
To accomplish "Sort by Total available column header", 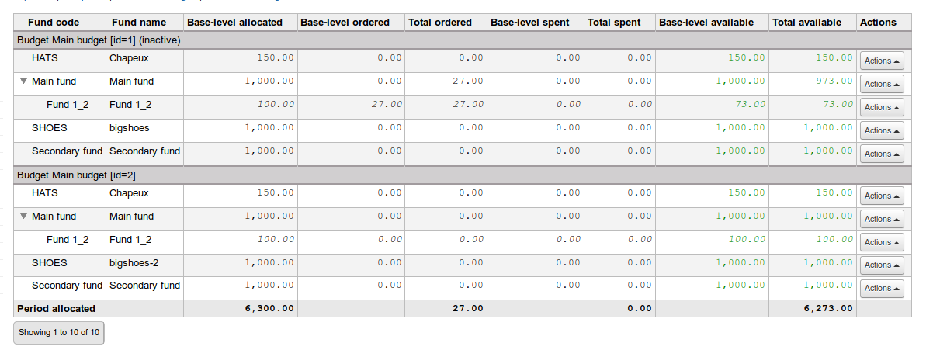I will [806, 23].
